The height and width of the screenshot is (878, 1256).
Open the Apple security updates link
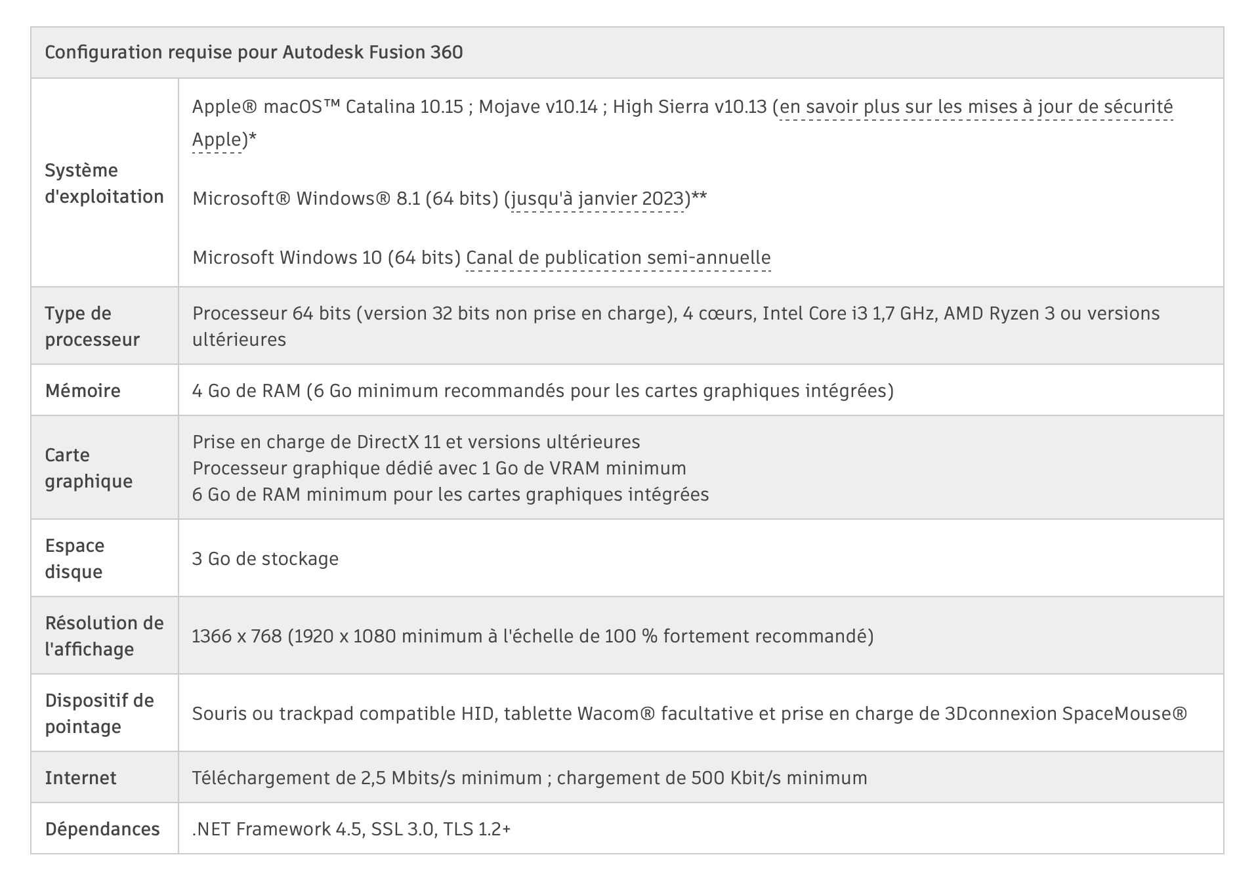click(976, 107)
